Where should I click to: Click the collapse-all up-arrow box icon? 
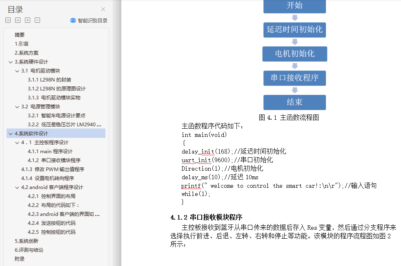click(x=18, y=20)
